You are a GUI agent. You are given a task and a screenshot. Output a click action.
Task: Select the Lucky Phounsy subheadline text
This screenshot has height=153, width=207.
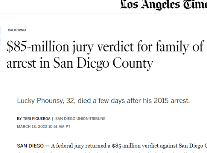coord(103,101)
